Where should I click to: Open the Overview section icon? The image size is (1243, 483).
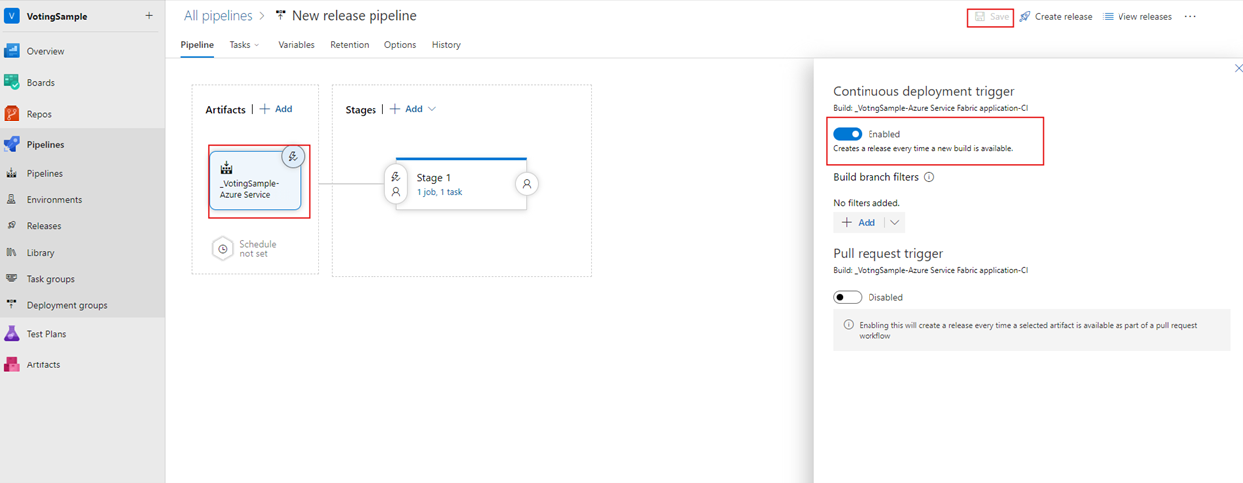(12, 51)
